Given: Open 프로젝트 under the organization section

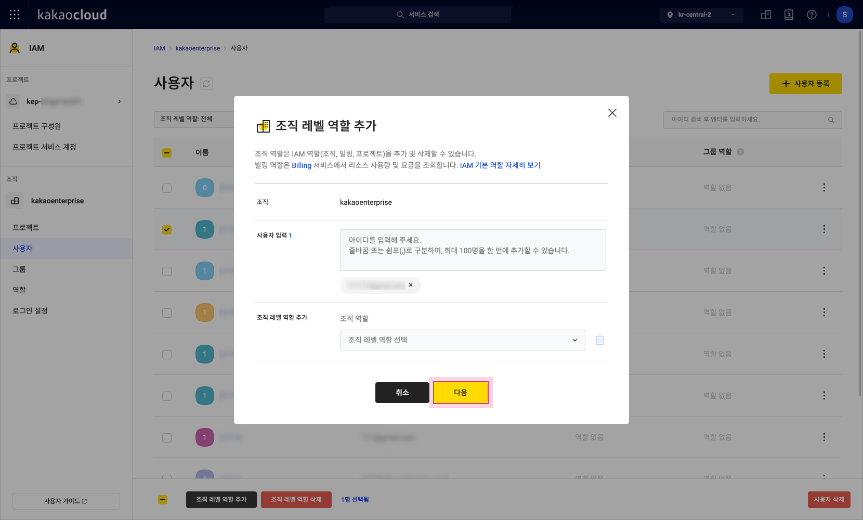Looking at the screenshot, I should click(x=26, y=227).
